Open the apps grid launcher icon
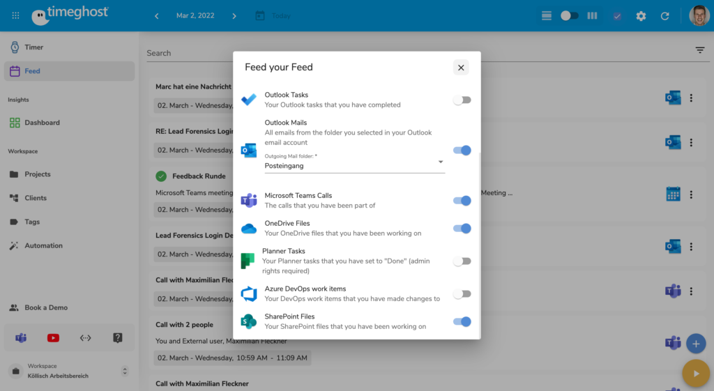This screenshot has height=391, width=714. pyautogui.click(x=15, y=15)
